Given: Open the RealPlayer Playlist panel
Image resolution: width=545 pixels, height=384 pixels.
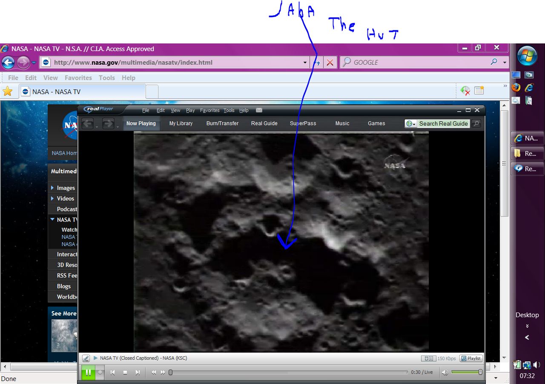Looking at the screenshot, I should pos(471,358).
